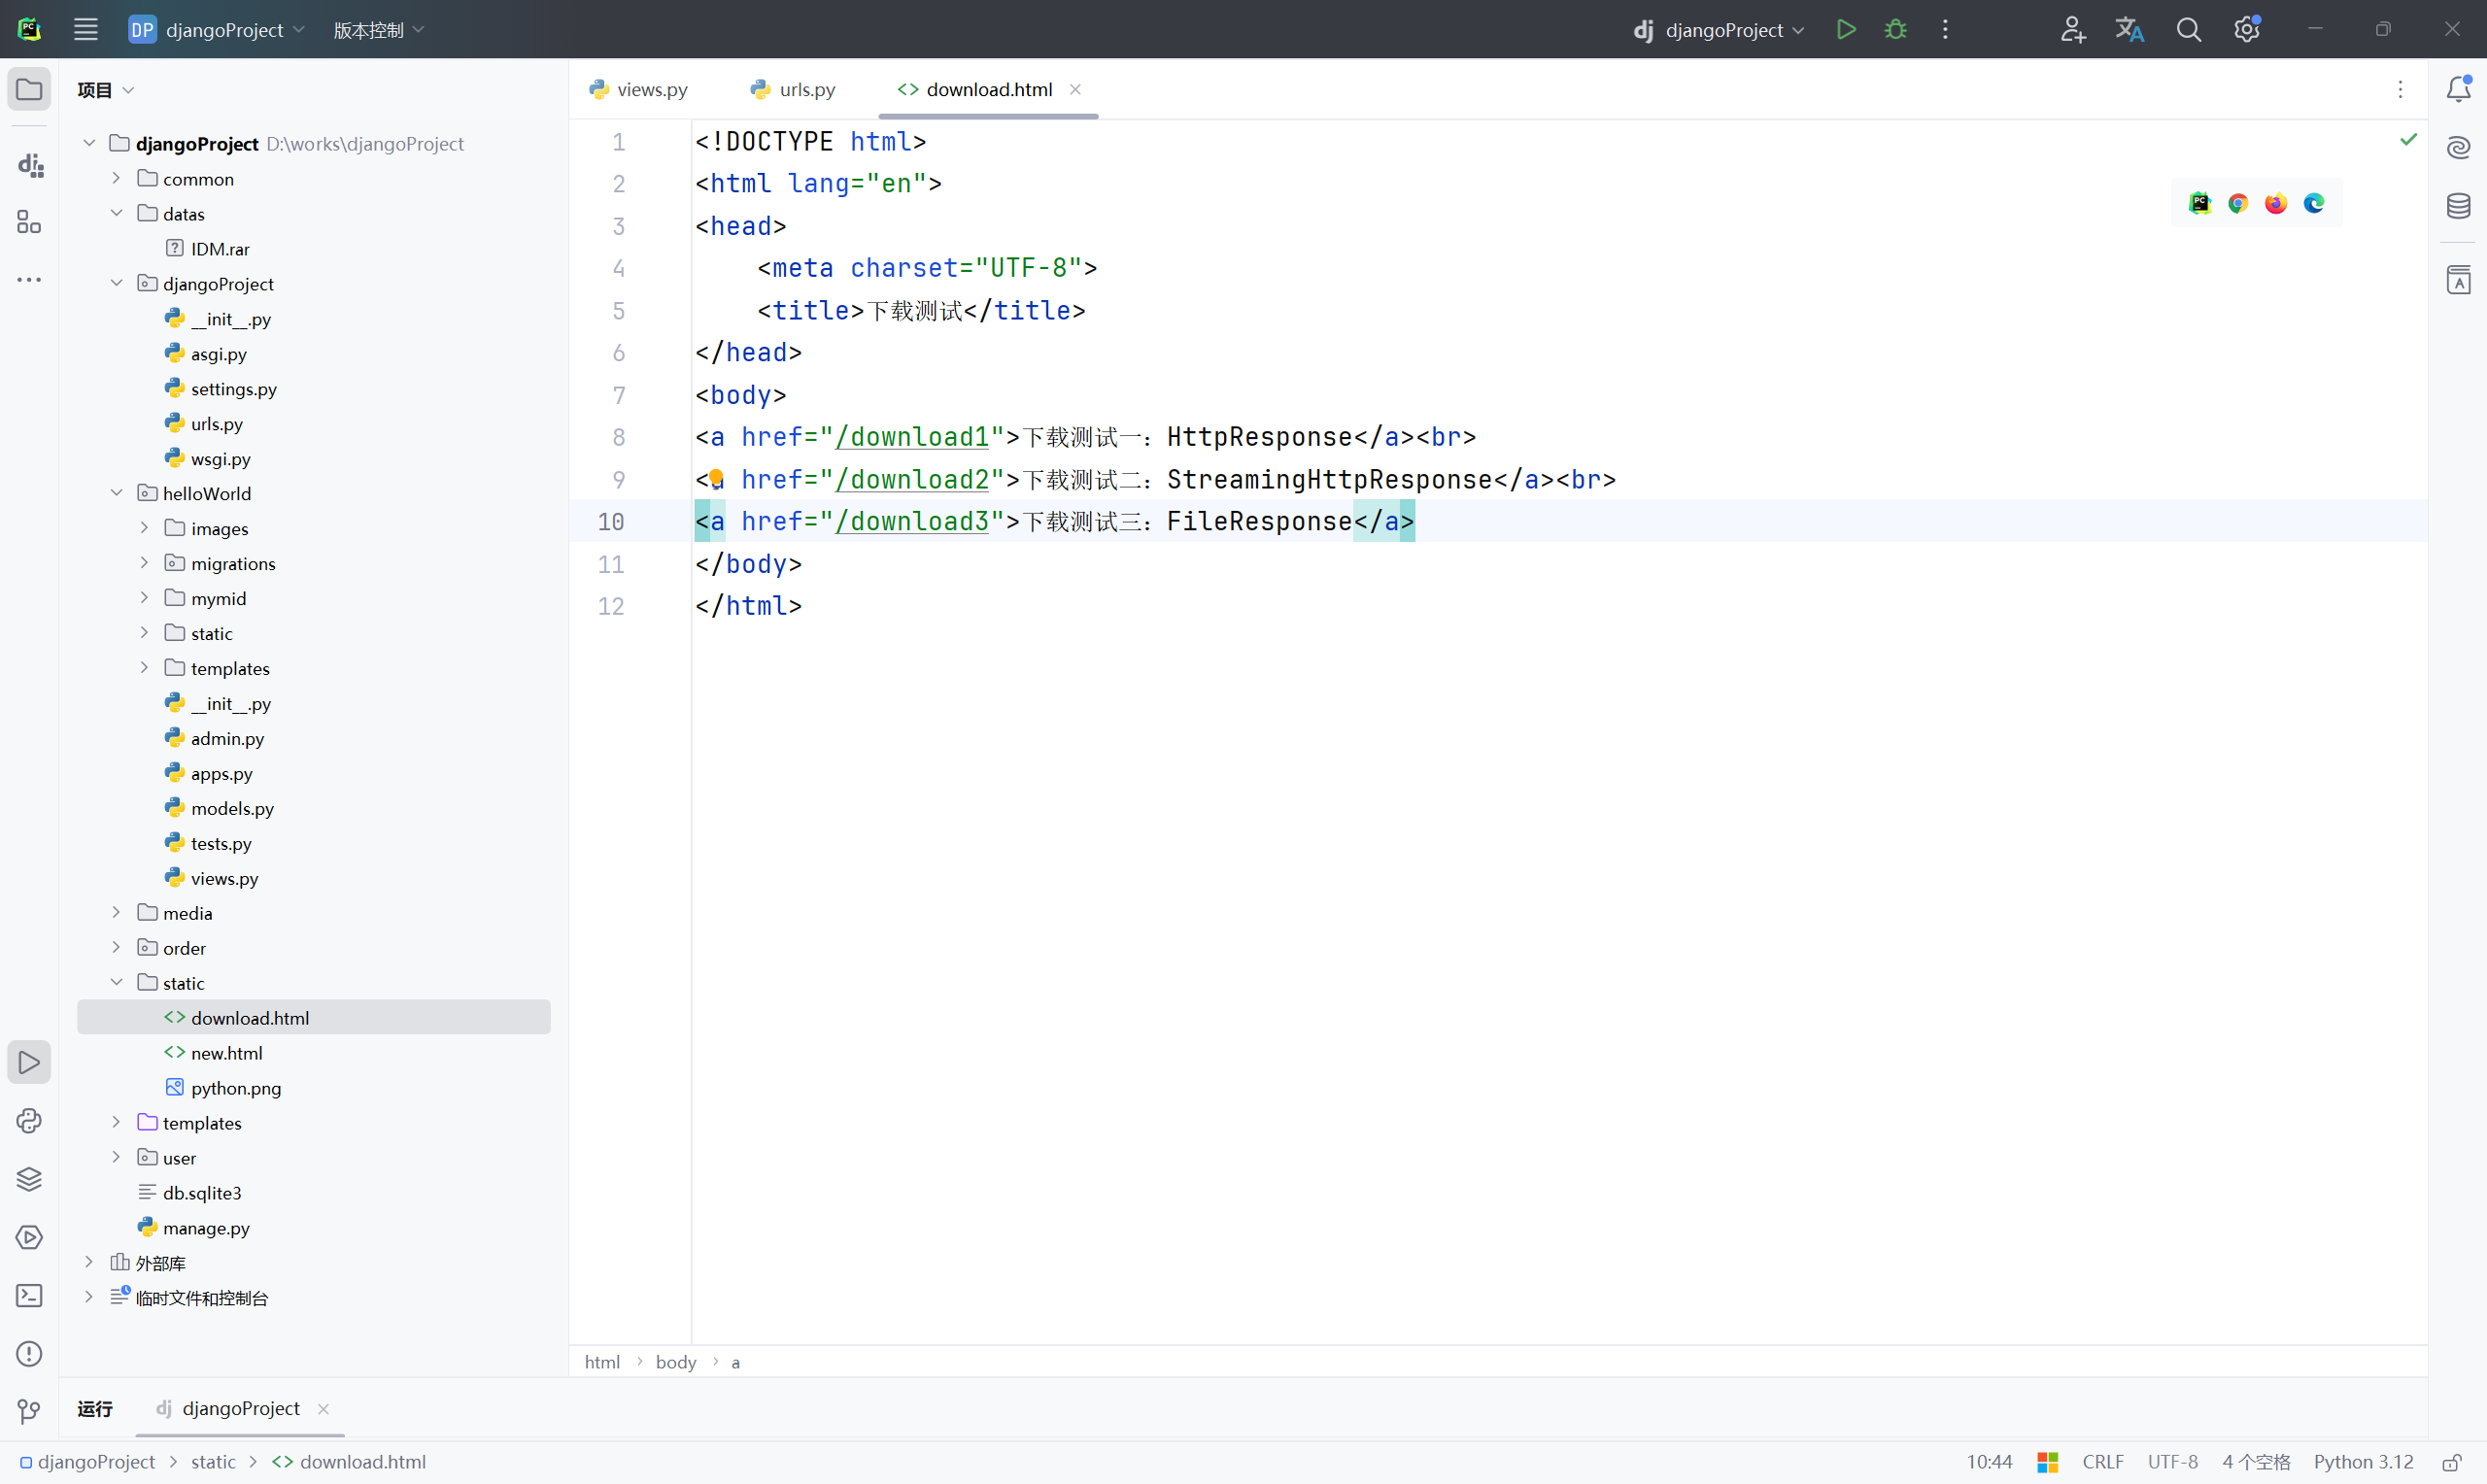Open the main hamburger menu
Image resolution: width=2487 pixels, height=1484 pixels.
[x=86, y=29]
